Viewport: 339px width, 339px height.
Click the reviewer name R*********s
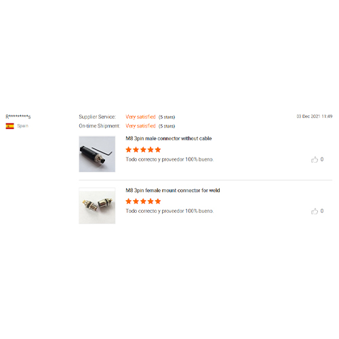[18, 117]
